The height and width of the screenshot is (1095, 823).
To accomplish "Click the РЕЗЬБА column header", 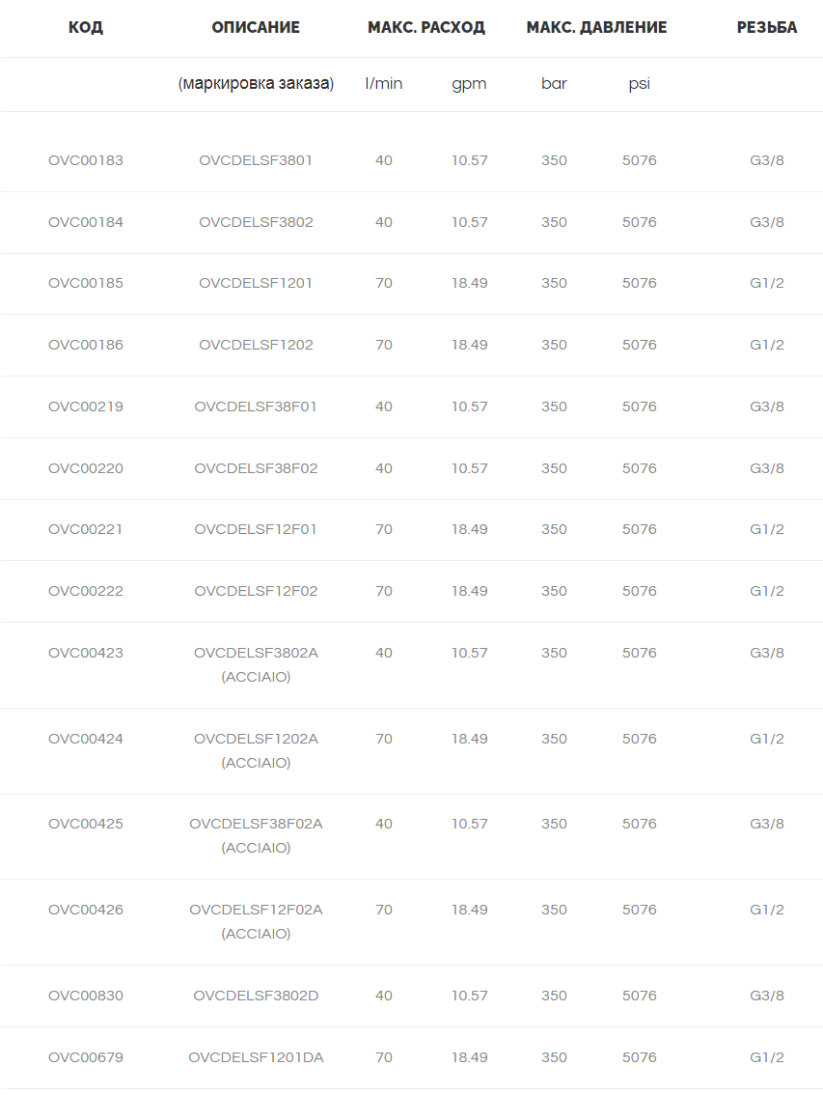I will click(766, 27).
